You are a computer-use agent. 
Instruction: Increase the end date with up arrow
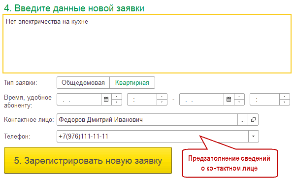[239, 97]
